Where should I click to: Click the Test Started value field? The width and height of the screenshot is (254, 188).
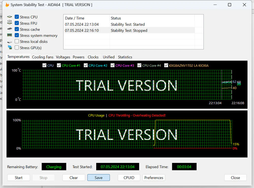[x=118, y=167]
